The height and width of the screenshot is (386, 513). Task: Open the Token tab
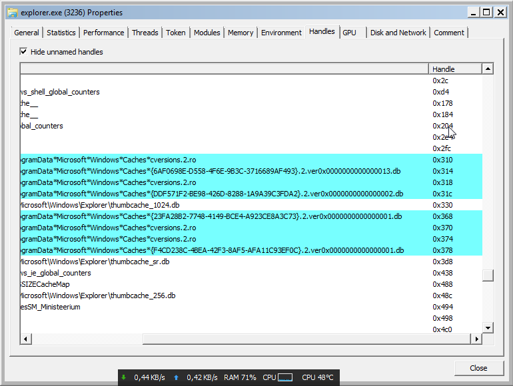point(176,33)
